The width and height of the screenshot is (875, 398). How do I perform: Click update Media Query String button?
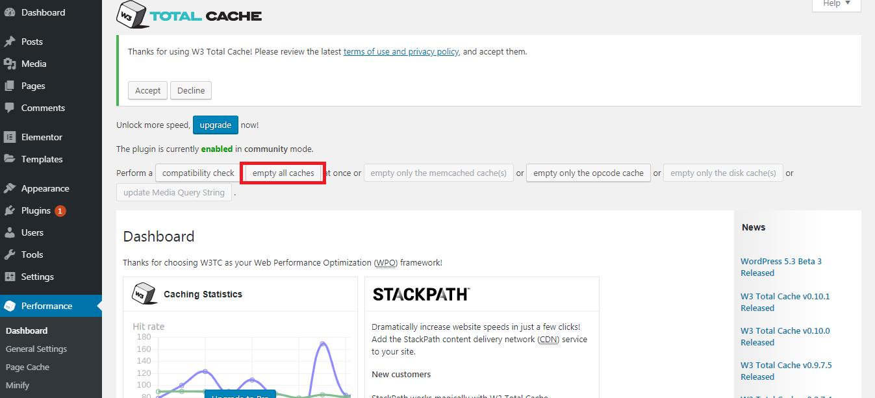pyautogui.click(x=174, y=192)
